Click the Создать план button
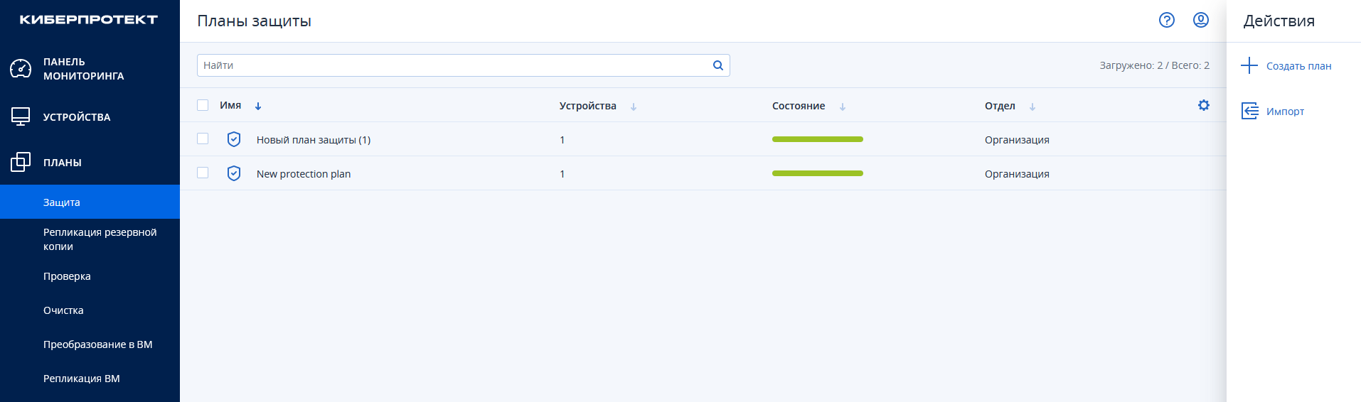This screenshot has height=402, width=1361. 1298,66
